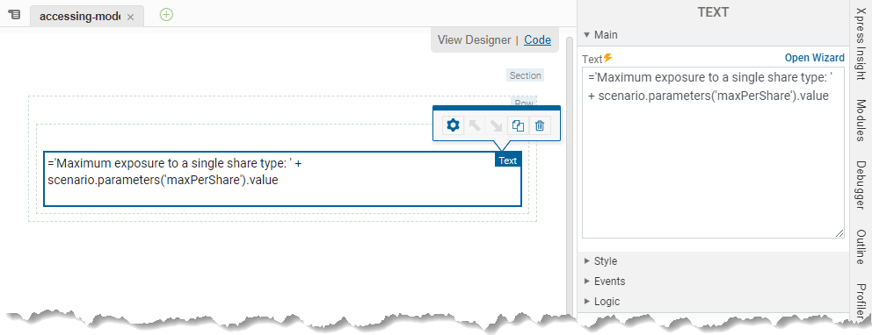
Task: Click the move up-left arrow icon
Action: coord(475,126)
